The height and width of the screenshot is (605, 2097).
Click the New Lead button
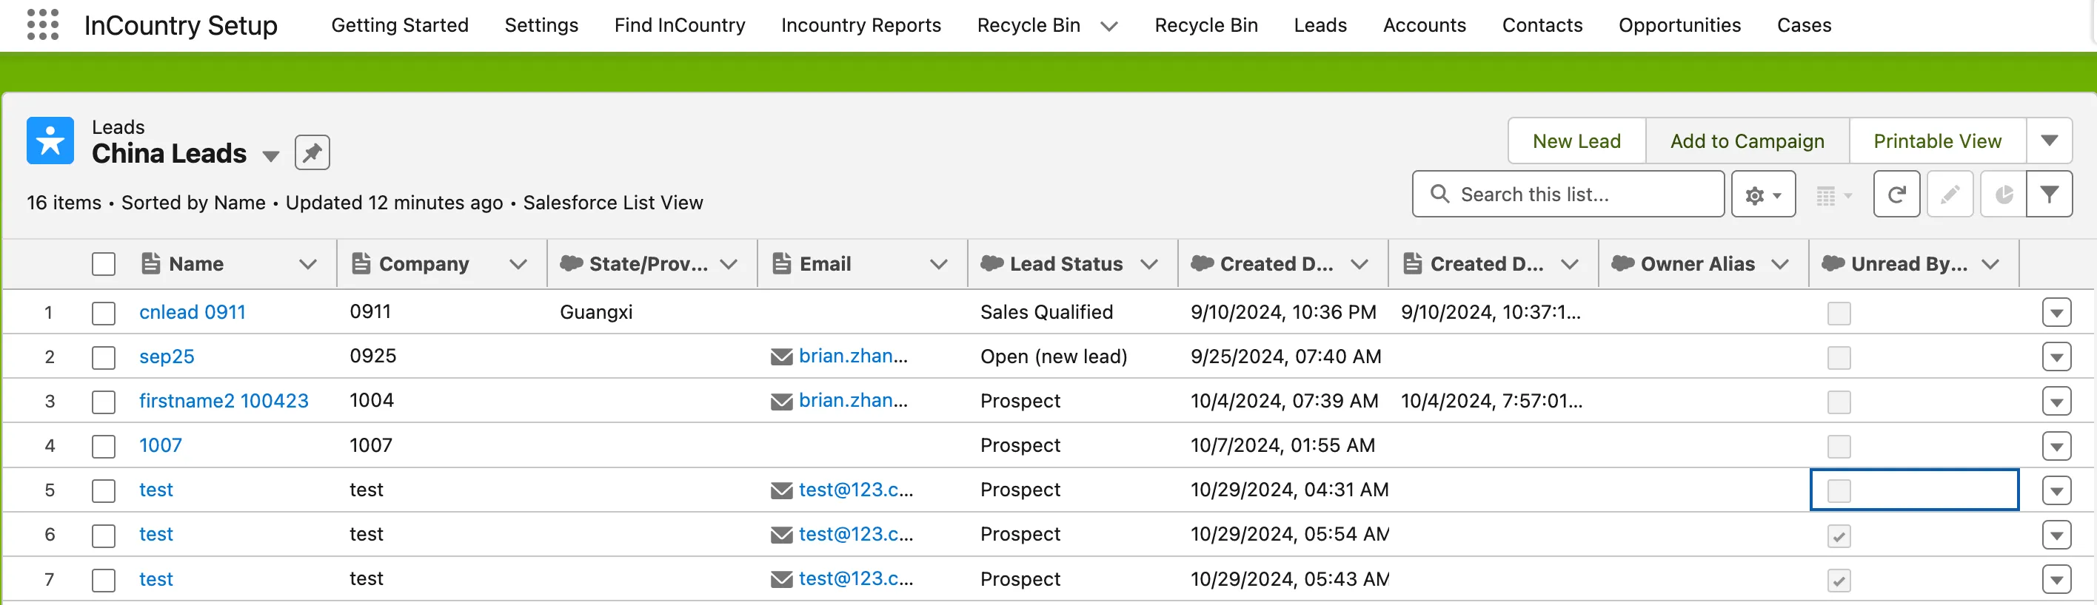[x=1576, y=141]
